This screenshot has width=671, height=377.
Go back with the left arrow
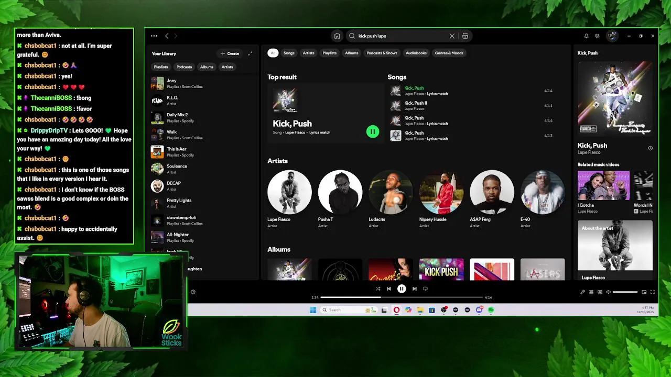coord(167,36)
